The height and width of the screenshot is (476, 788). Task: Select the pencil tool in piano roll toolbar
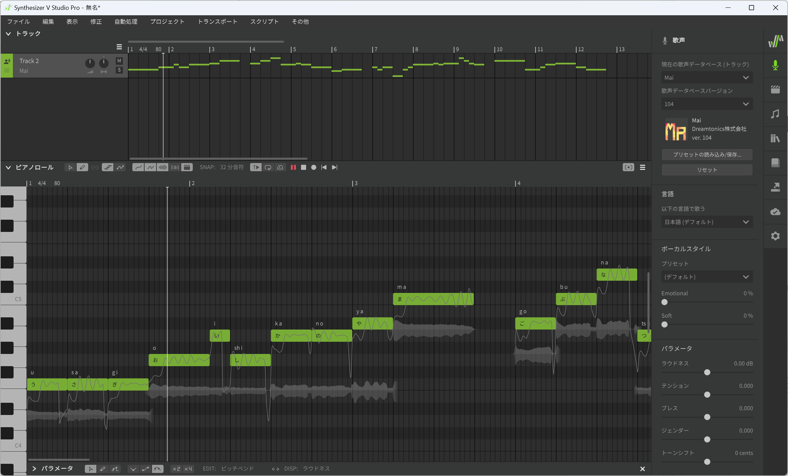(82, 167)
